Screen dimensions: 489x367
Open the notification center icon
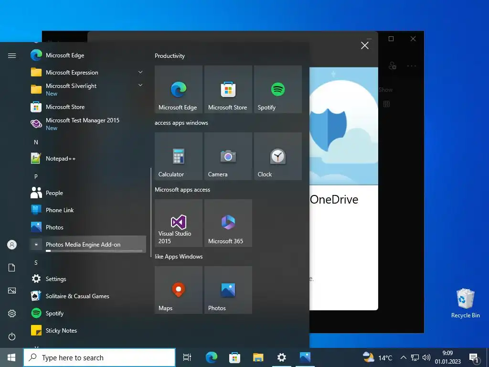(474, 358)
